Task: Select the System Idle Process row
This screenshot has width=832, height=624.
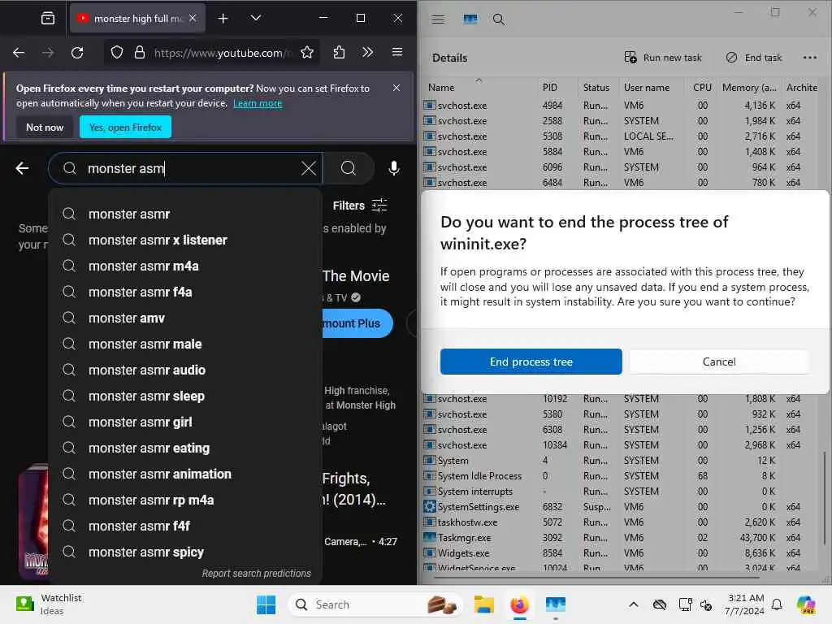Action: (x=621, y=476)
